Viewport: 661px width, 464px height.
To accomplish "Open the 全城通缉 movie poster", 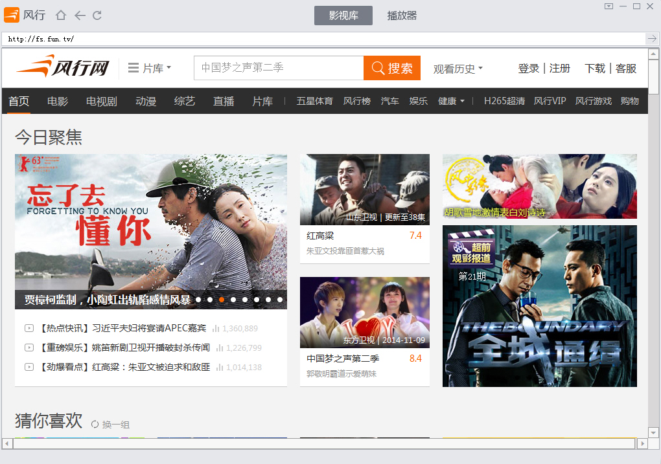I will 540,306.
